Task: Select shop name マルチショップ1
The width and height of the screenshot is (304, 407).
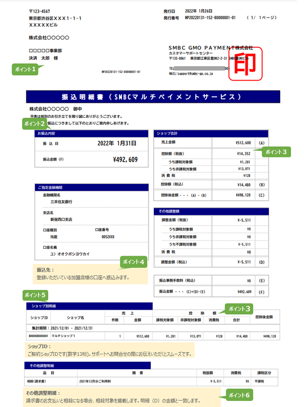Action: pos(63,336)
